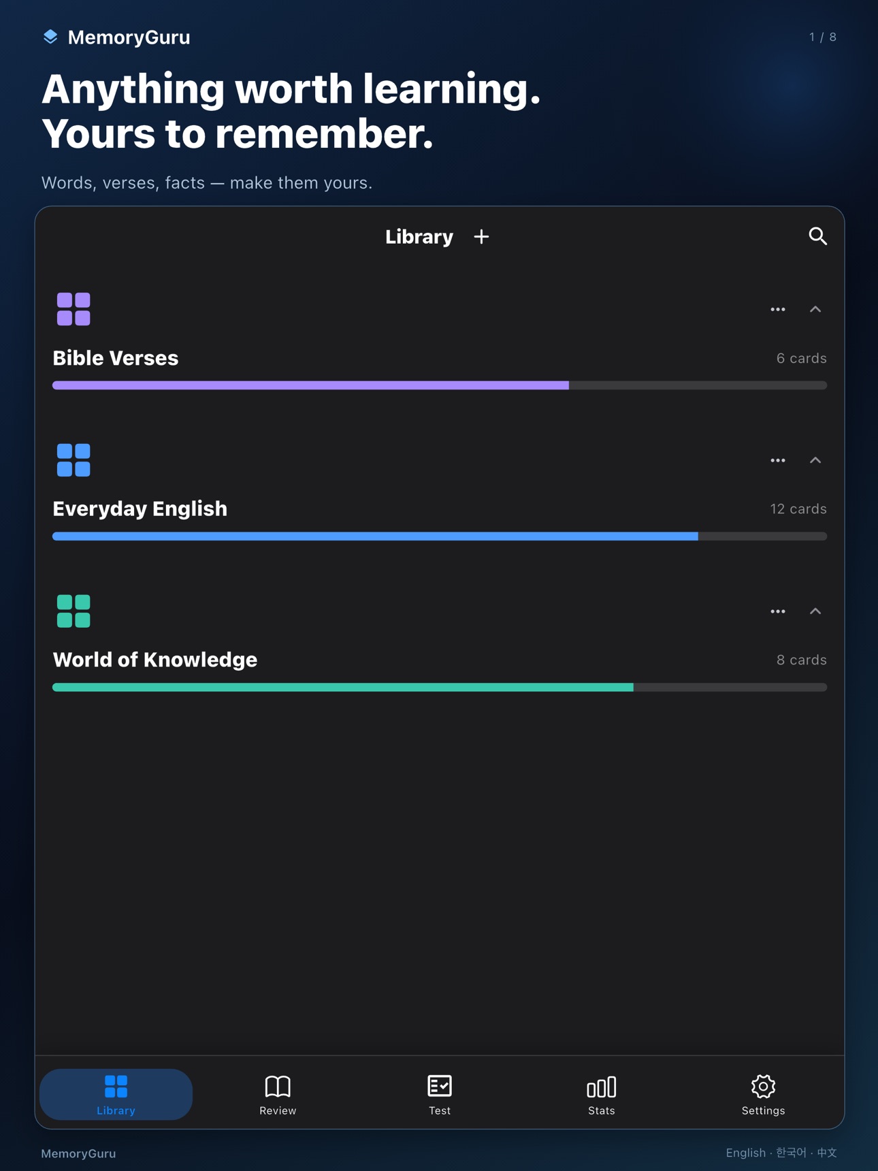Viewport: 878px width, 1171px height.
Task: Click the MemoryGuru text in the footer
Action: tap(78, 1153)
